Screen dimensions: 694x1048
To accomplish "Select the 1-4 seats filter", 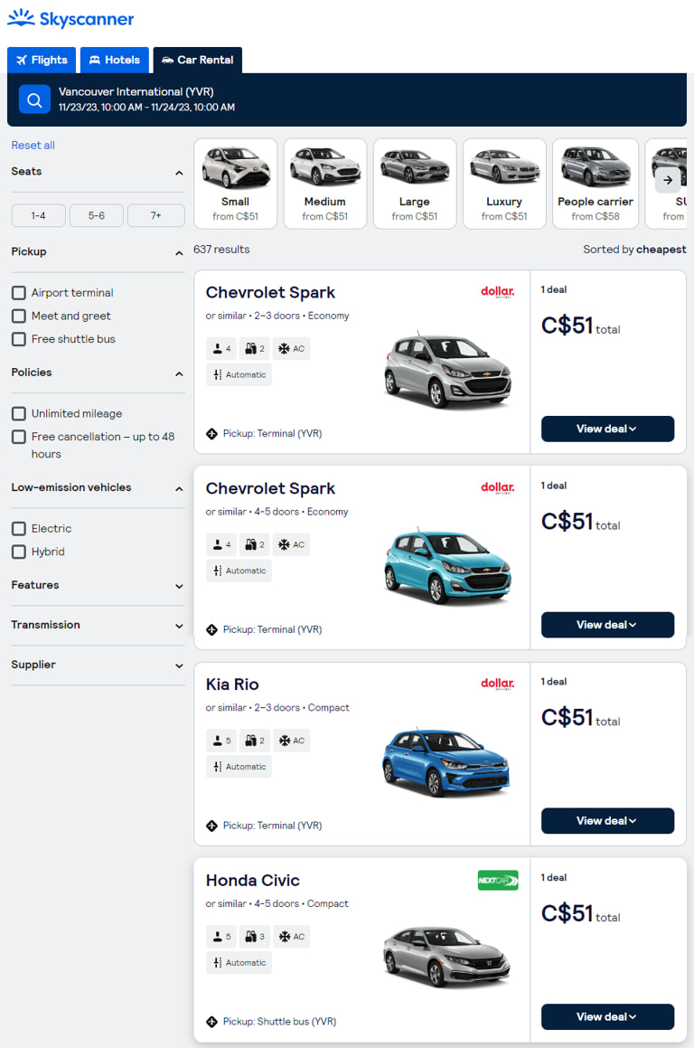I will pos(39,215).
